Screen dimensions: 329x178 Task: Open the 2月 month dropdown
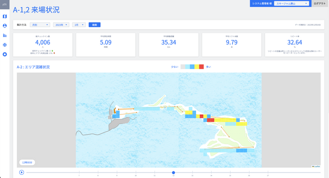[79, 25]
